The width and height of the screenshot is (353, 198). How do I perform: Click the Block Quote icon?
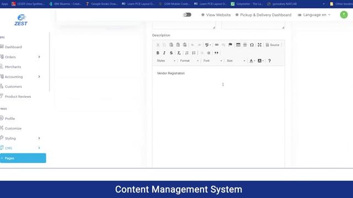point(216,53)
